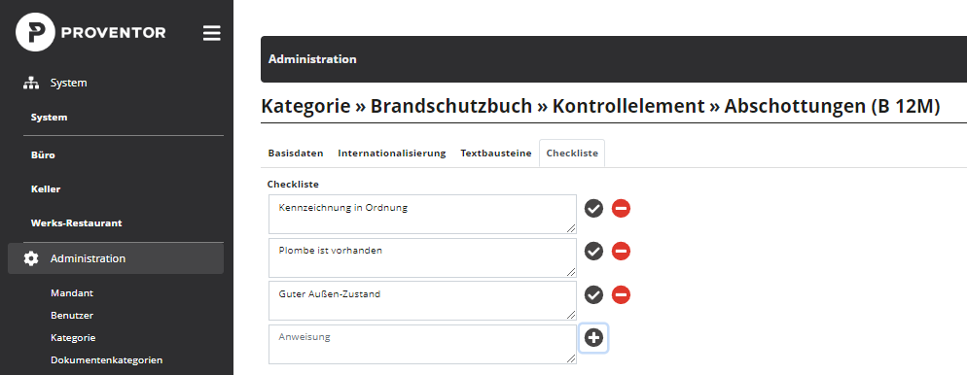This screenshot has width=967, height=375.
Task: Select the Textbausteine tab
Action: point(496,153)
